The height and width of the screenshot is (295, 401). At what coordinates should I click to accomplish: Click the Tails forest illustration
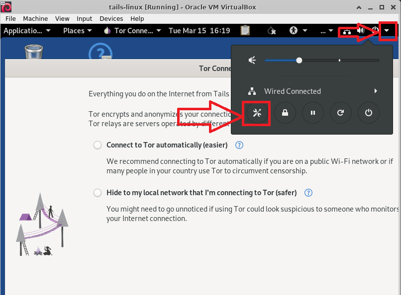(x=42, y=224)
